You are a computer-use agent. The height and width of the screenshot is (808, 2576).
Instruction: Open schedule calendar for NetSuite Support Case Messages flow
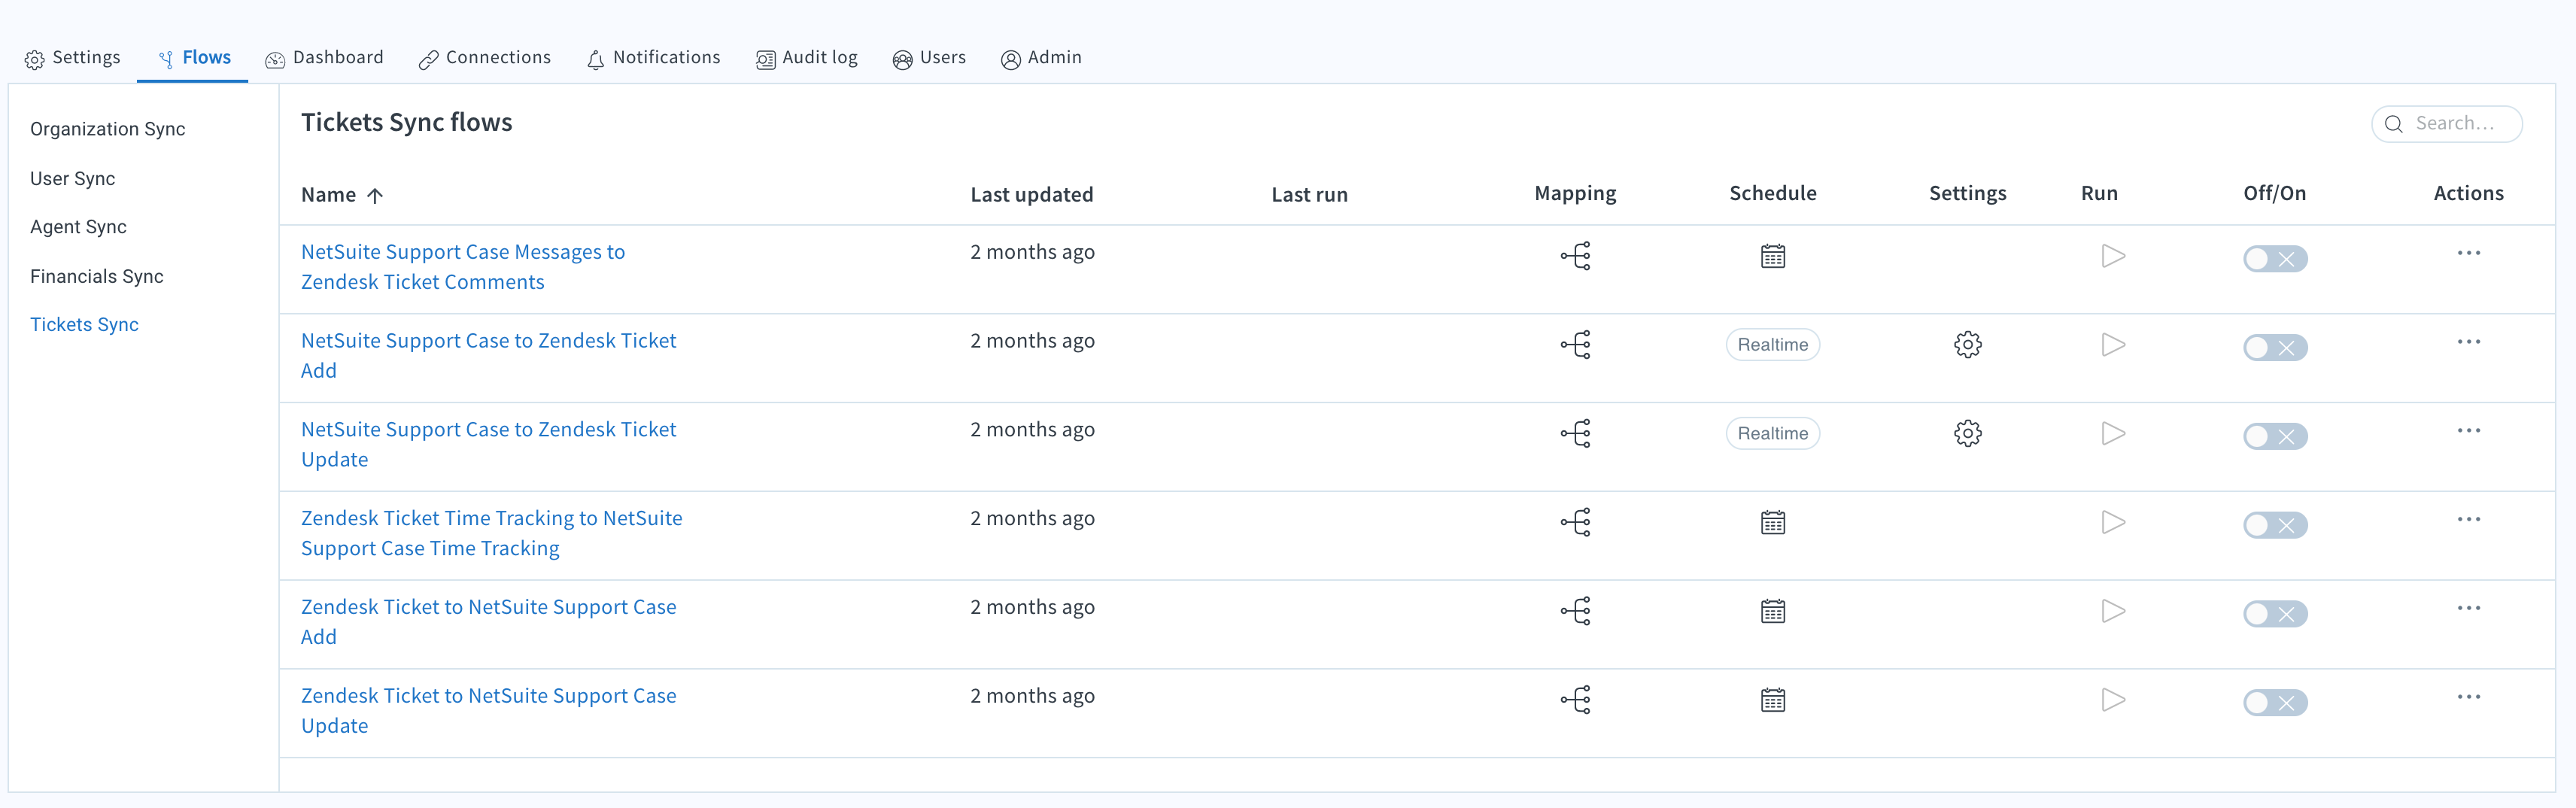[1772, 256]
